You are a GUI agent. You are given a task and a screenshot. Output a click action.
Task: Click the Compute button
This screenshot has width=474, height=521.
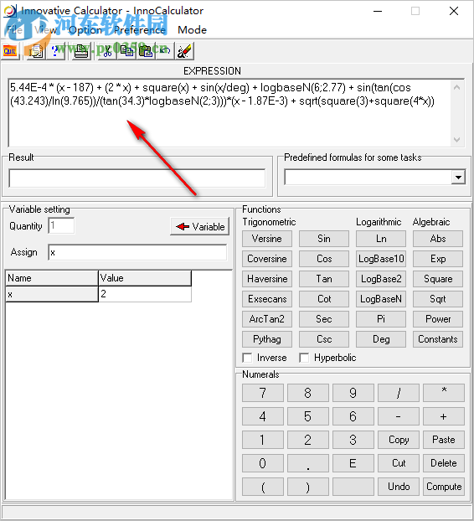pos(444,487)
